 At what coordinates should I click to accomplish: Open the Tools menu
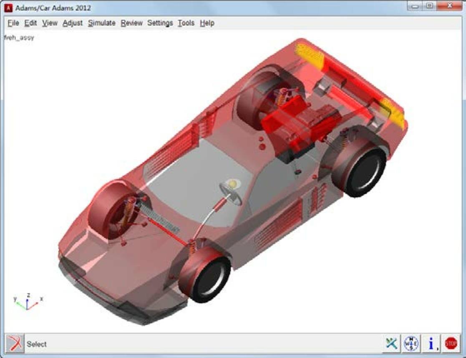pyautogui.click(x=186, y=23)
